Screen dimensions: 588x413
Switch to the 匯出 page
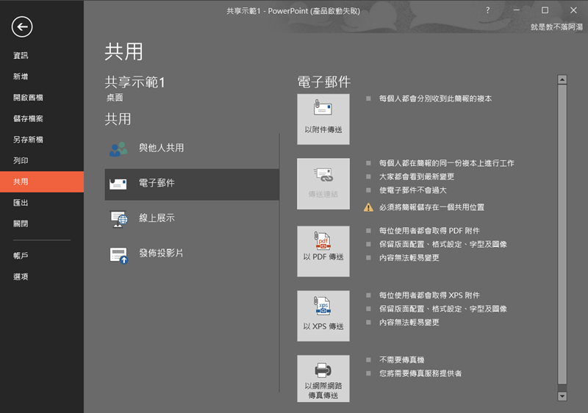(x=21, y=203)
